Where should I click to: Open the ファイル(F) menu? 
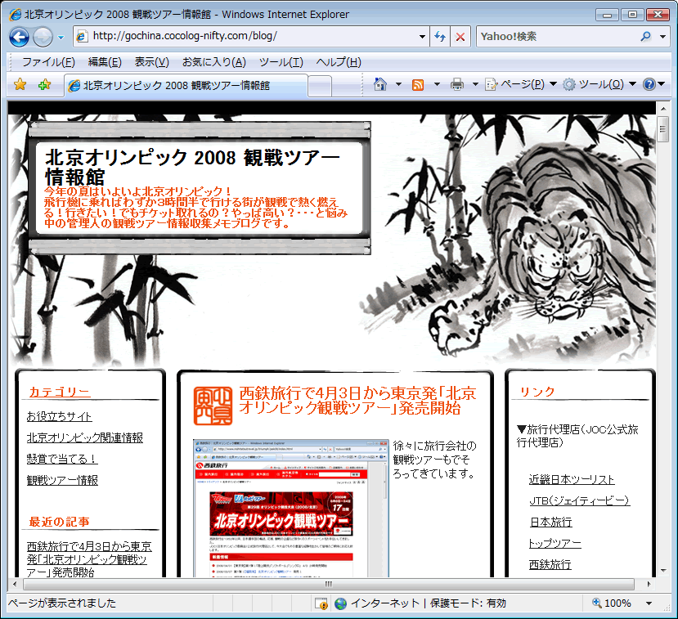pyautogui.click(x=48, y=62)
